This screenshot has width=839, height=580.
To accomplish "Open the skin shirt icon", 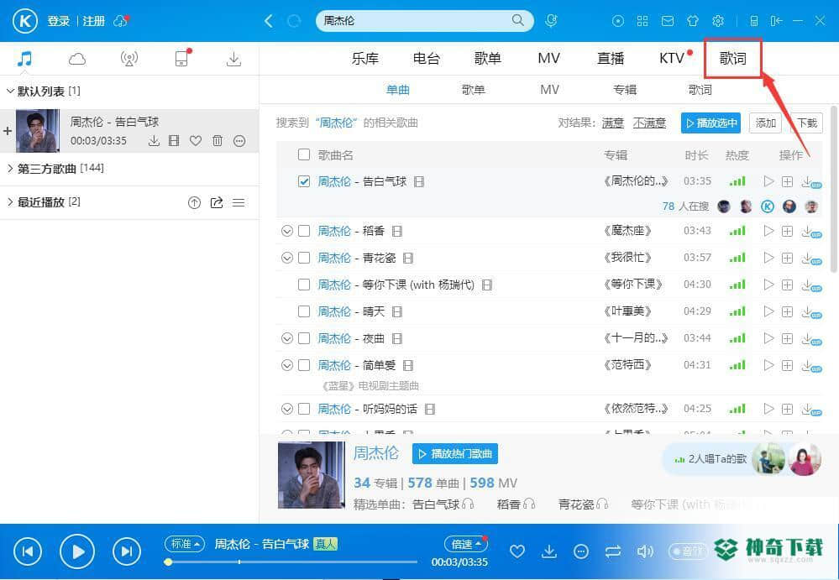I will coord(692,21).
